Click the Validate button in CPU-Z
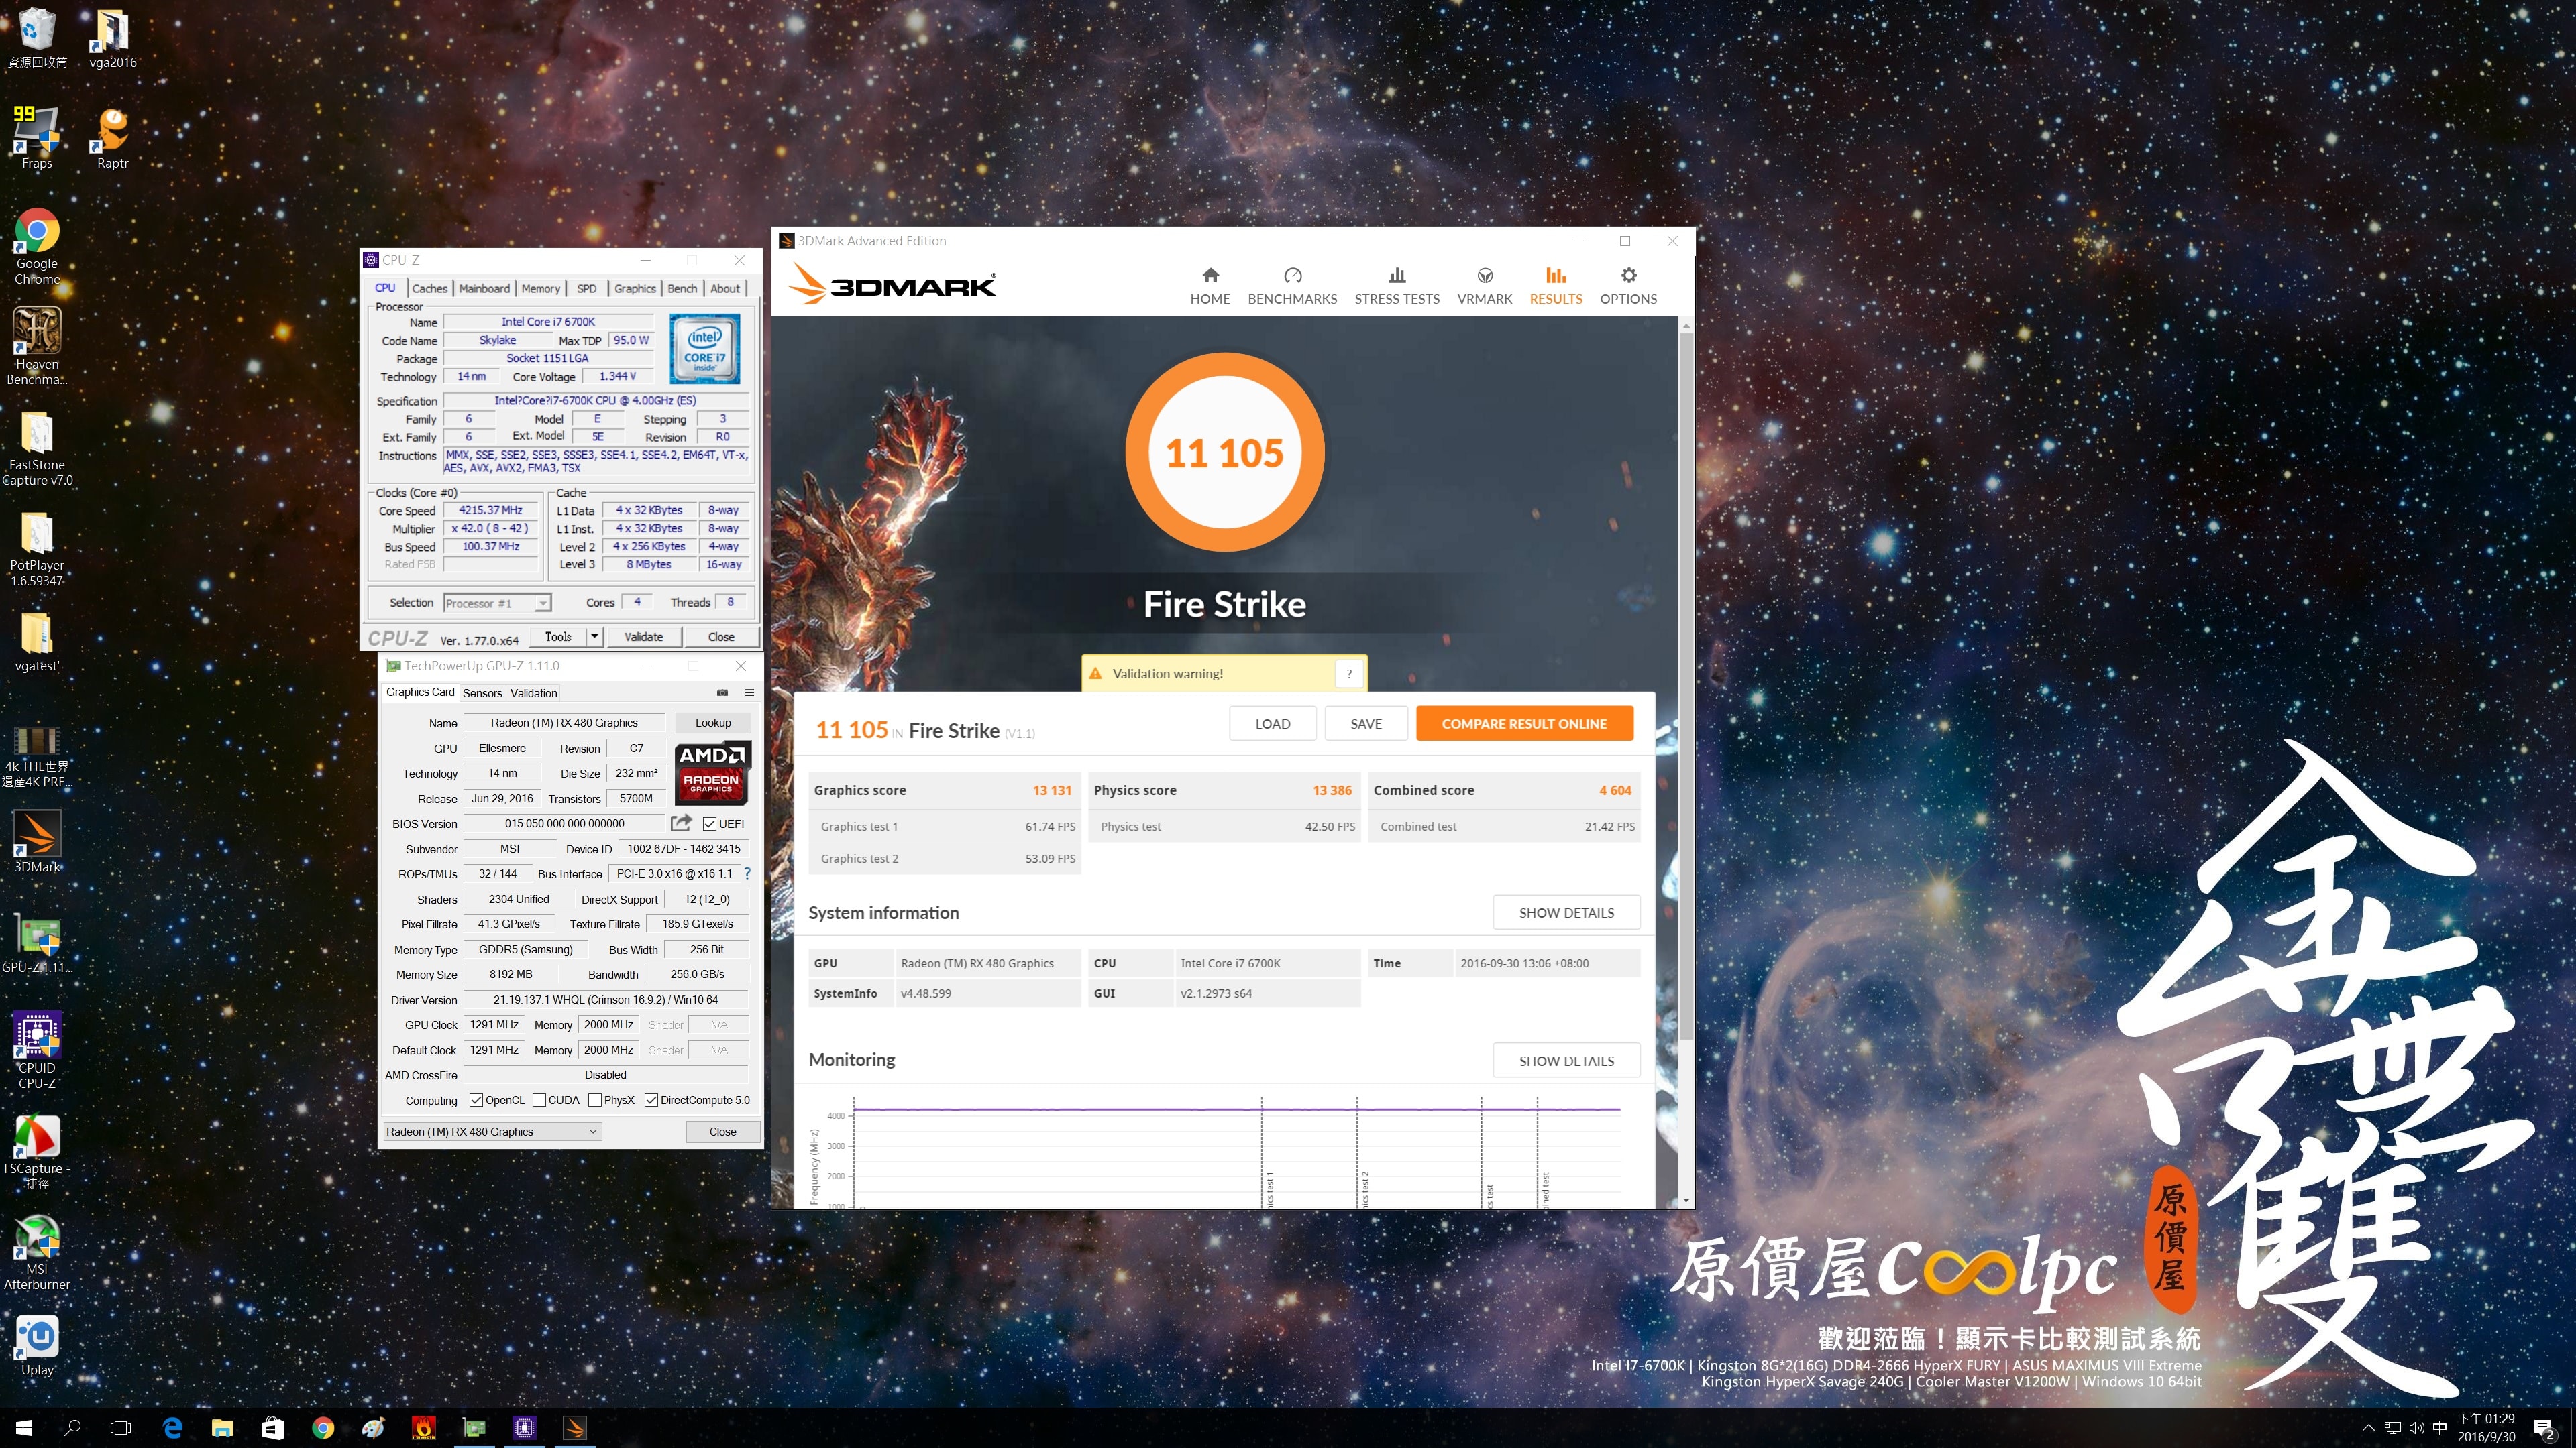The width and height of the screenshot is (2576, 1448). pos(643,637)
